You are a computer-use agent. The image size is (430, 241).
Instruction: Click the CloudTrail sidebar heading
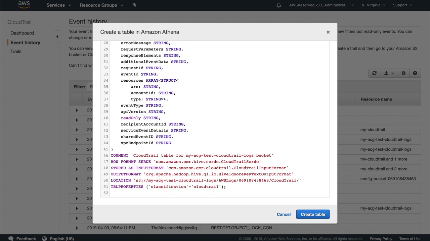(19, 22)
